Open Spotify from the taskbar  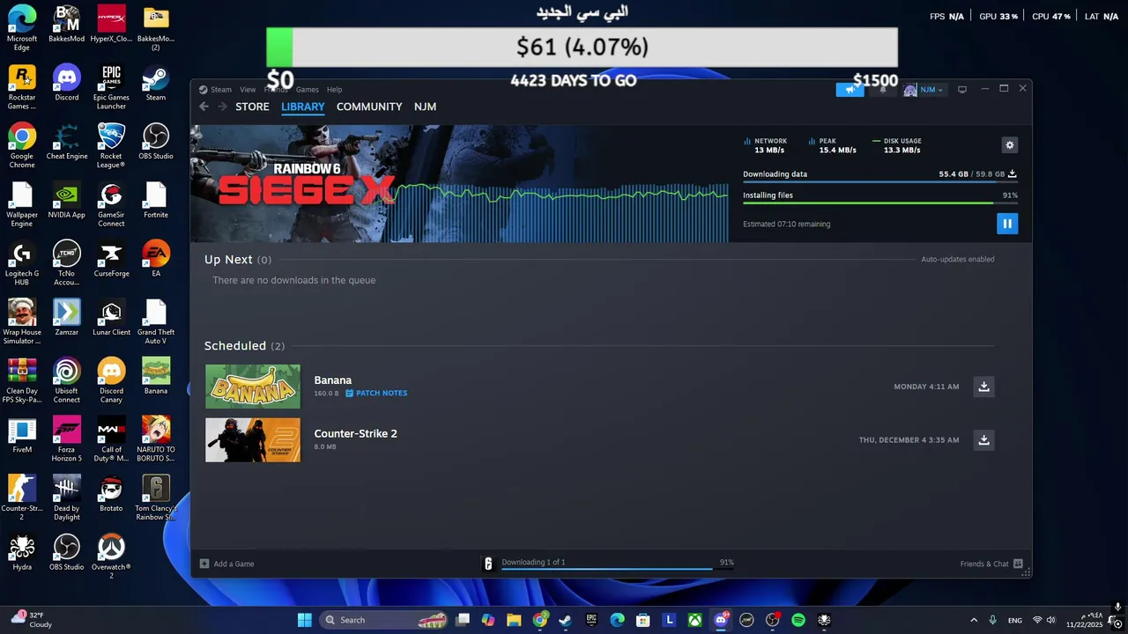point(798,620)
